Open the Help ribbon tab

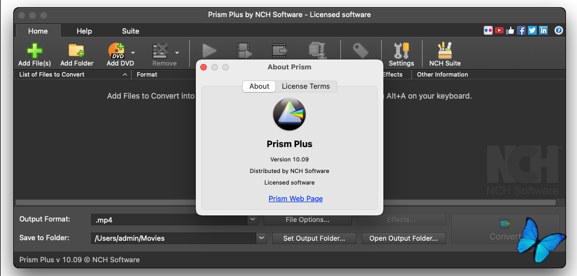click(84, 31)
